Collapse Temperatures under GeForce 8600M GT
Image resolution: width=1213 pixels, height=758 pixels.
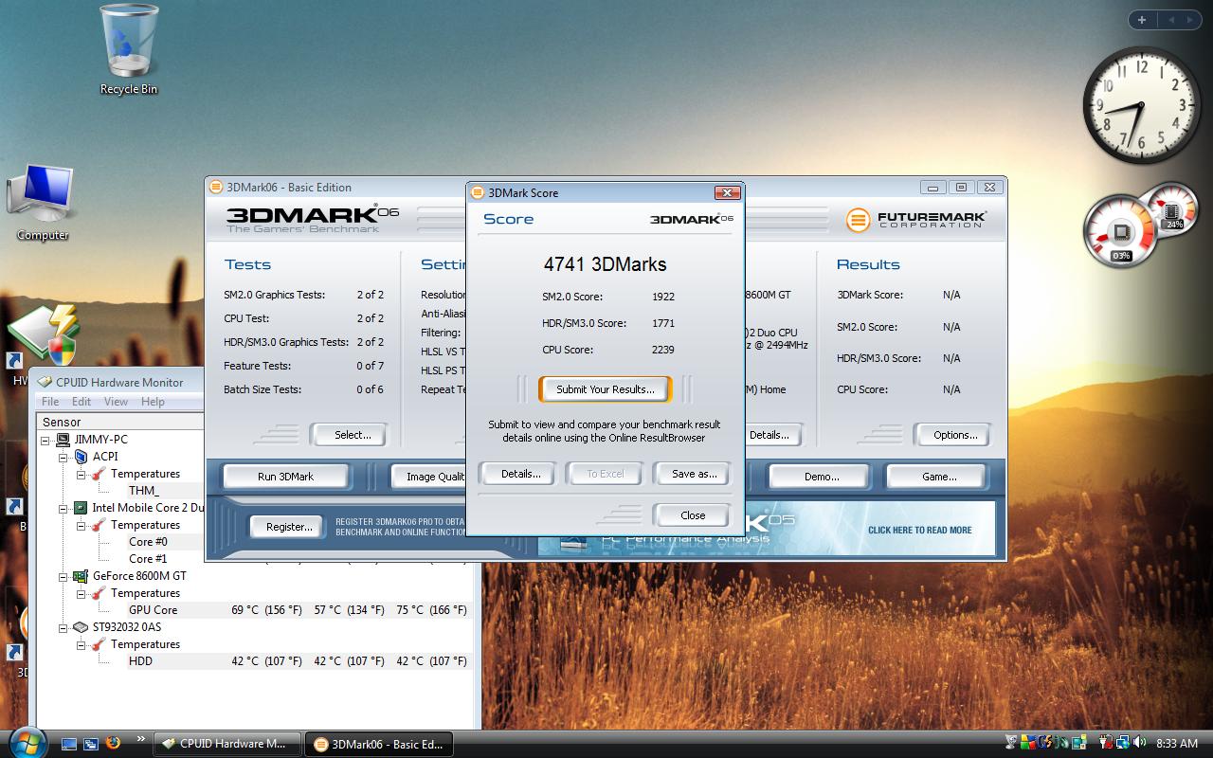point(81,593)
